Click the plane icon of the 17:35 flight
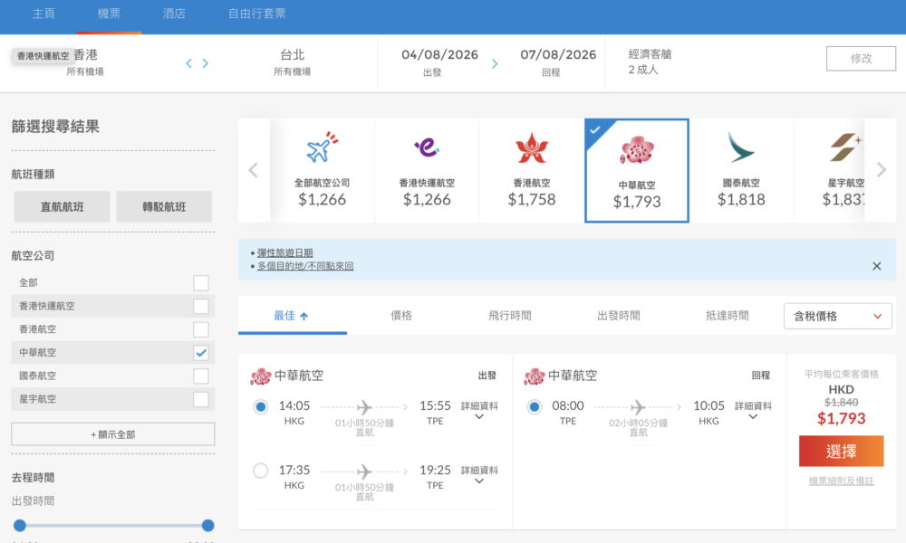The image size is (906, 543). [x=364, y=472]
